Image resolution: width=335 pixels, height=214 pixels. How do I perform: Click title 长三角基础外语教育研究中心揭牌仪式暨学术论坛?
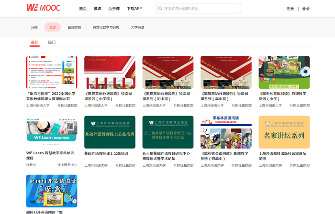[x=166, y=156]
